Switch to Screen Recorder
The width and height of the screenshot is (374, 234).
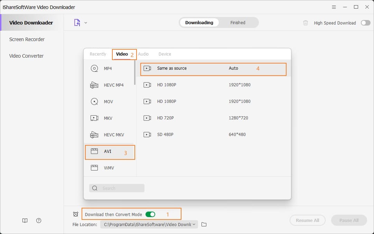[27, 39]
